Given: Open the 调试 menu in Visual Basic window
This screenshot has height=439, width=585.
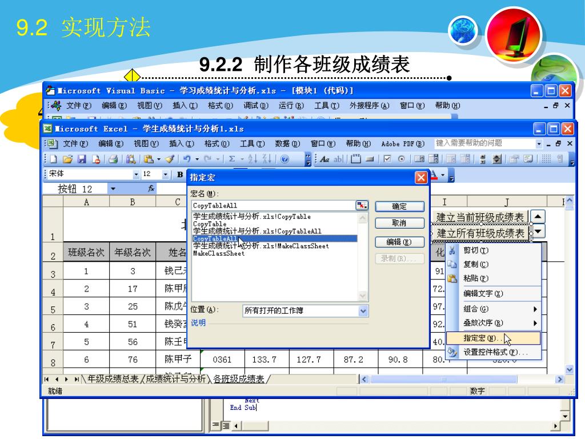Looking at the screenshot, I should pyautogui.click(x=256, y=106).
